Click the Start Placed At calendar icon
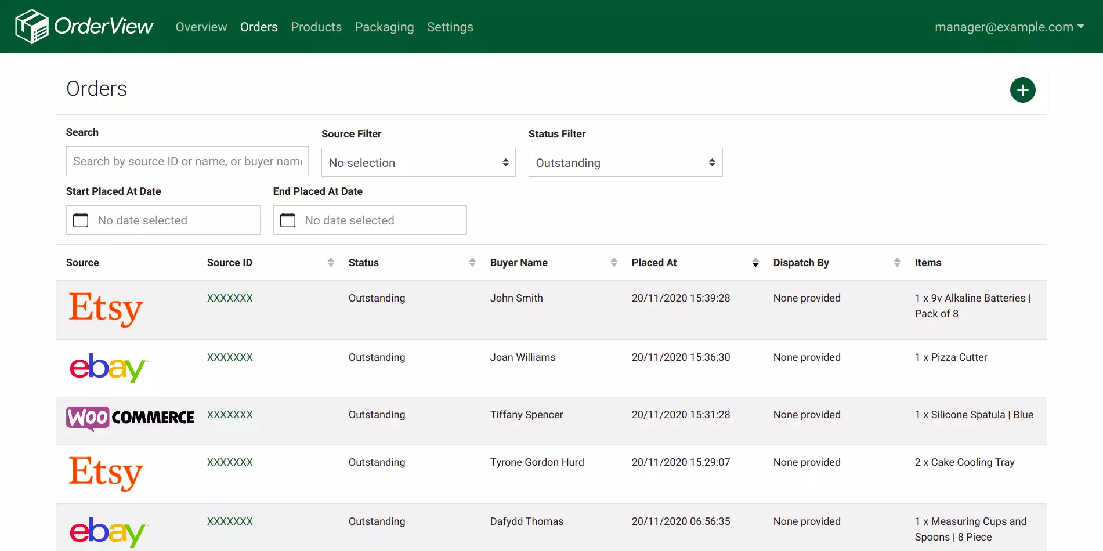This screenshot has height=551, width=1103. (81, 220)
